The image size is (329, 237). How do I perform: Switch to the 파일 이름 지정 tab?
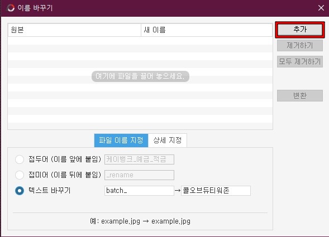click(x=121, y=140)
